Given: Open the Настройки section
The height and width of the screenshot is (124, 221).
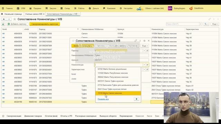Looking at the screenshot, I should [x=126, y=8].
